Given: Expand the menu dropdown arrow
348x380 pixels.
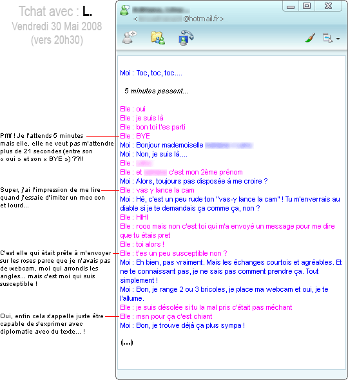Looking at the screenshot, I should [338, 39].
